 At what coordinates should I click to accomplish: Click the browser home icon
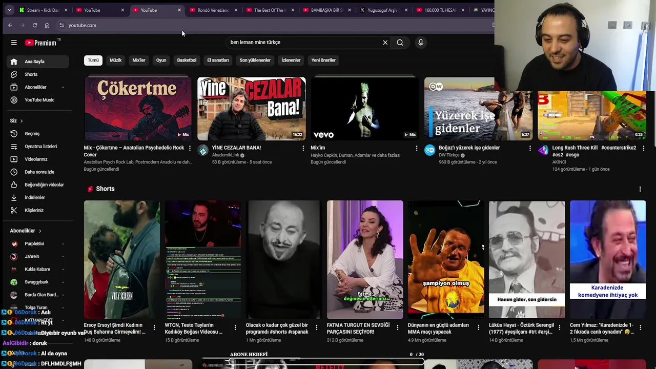(x=47, y=25)
